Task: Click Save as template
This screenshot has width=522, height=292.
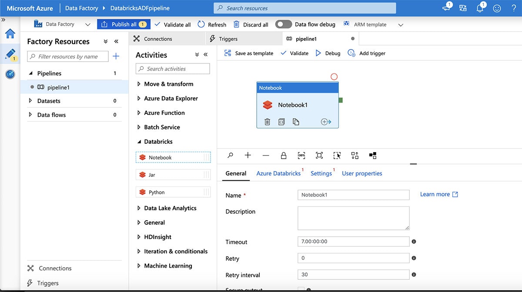Action: pyautogui.click(x=249, y=53)
